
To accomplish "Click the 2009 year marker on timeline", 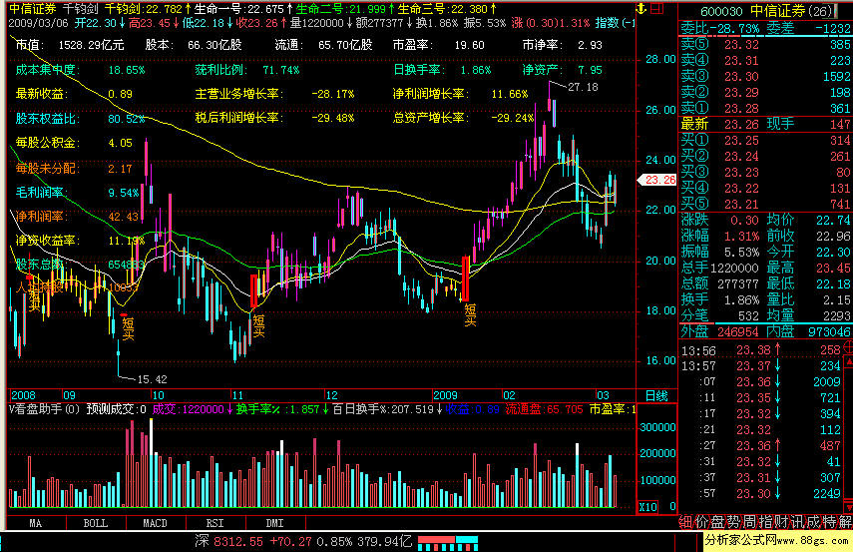I will click(446, 395).
